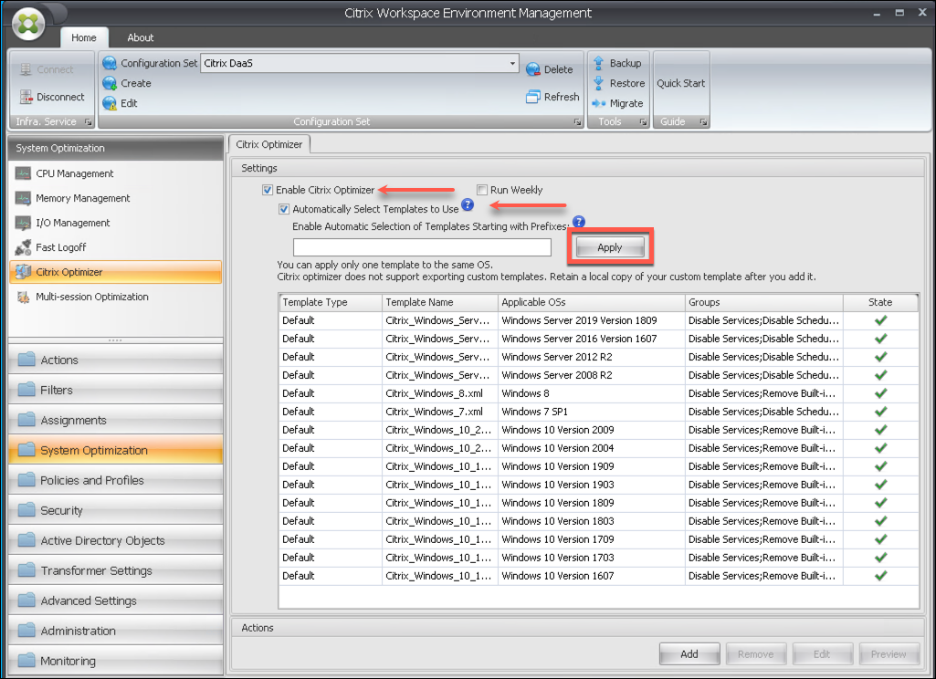Enable the Run Weekly checkbox
Image resolution: width=936 pixels, height=679 pixels.
coord(482,191)
